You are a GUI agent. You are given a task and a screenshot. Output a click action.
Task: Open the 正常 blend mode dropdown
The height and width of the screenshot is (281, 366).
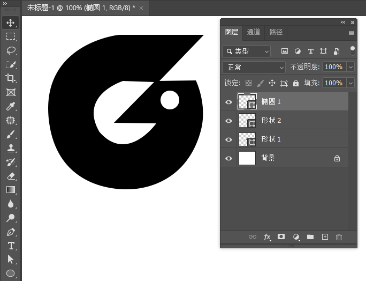point(254,68)
